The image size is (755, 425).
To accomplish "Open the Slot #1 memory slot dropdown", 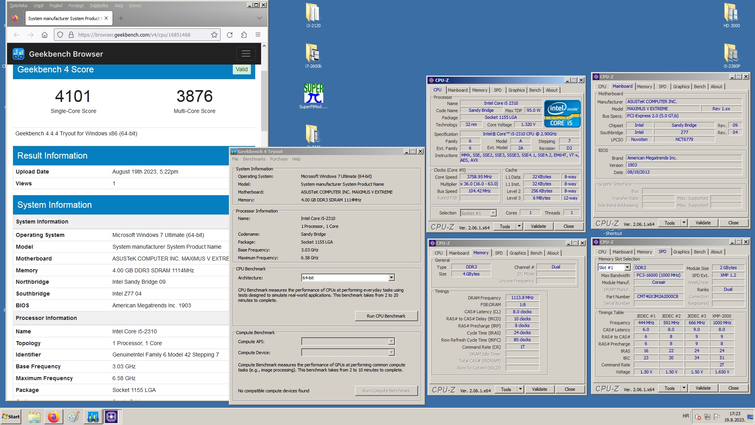I will [x=627, y=268].
